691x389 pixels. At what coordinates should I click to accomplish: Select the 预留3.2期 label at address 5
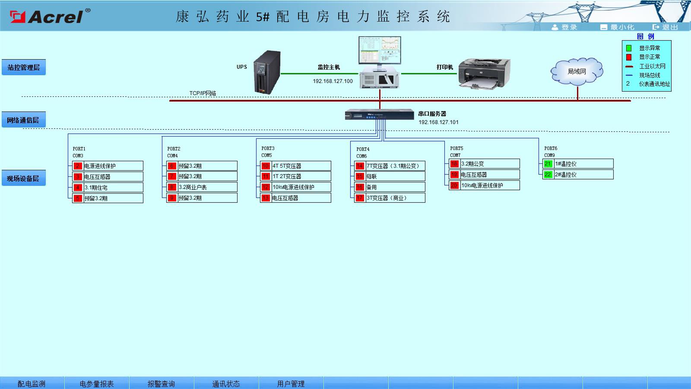click(96, 198)
